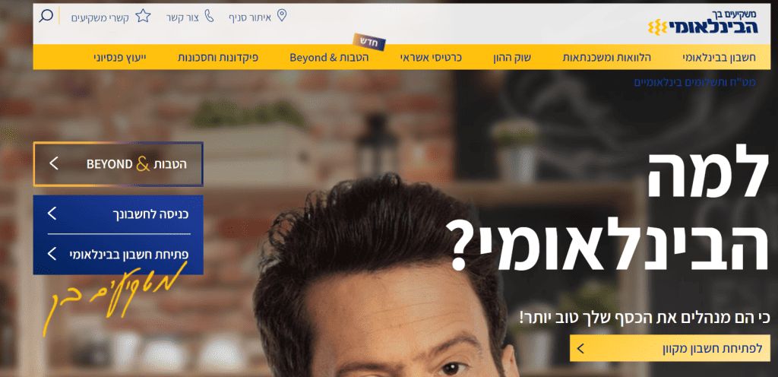Click the phone icon for צור קשר
Screen dimensions: 778x377
coord(209,16)
